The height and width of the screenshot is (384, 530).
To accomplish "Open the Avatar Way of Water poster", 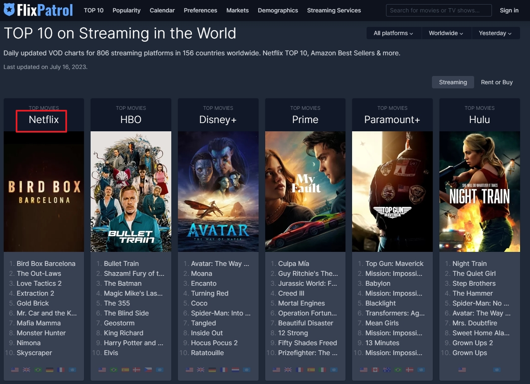I will click(218, 192).
